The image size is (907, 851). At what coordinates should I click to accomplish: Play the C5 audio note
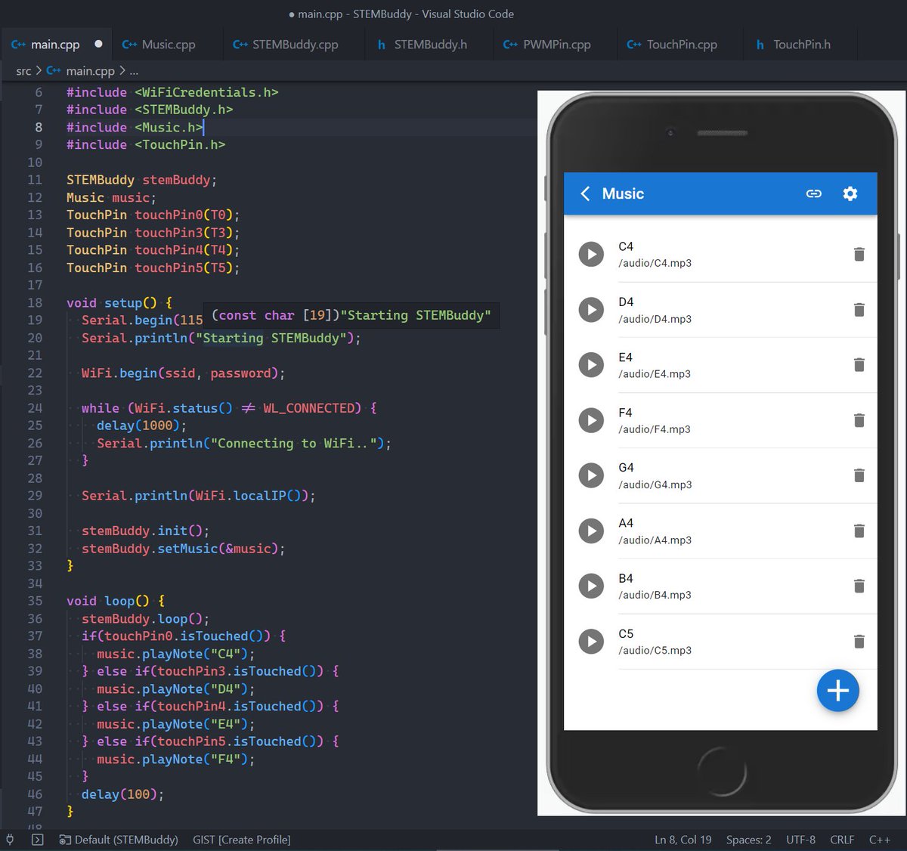point(591,642)
